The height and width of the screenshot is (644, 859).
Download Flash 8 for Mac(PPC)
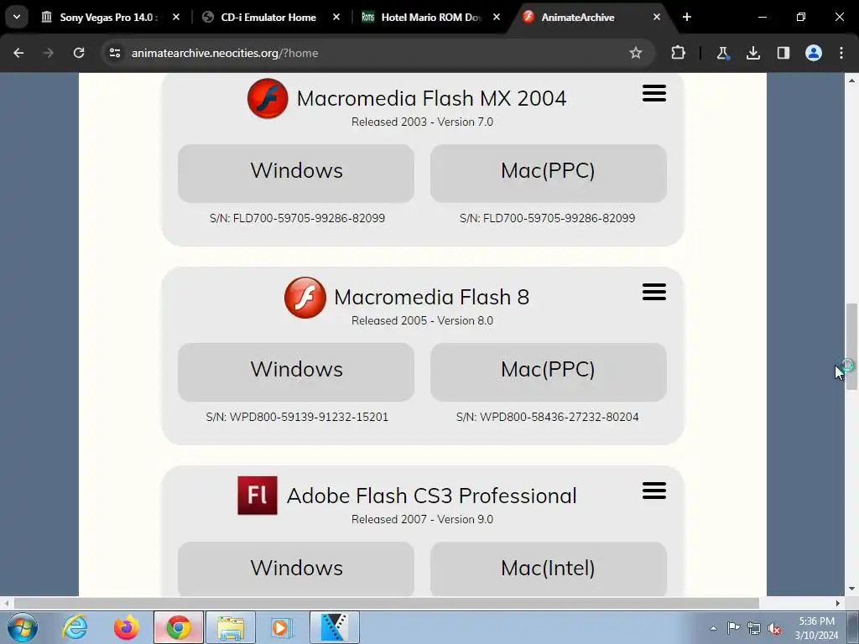pyautogui.click(x=549, y=371)
